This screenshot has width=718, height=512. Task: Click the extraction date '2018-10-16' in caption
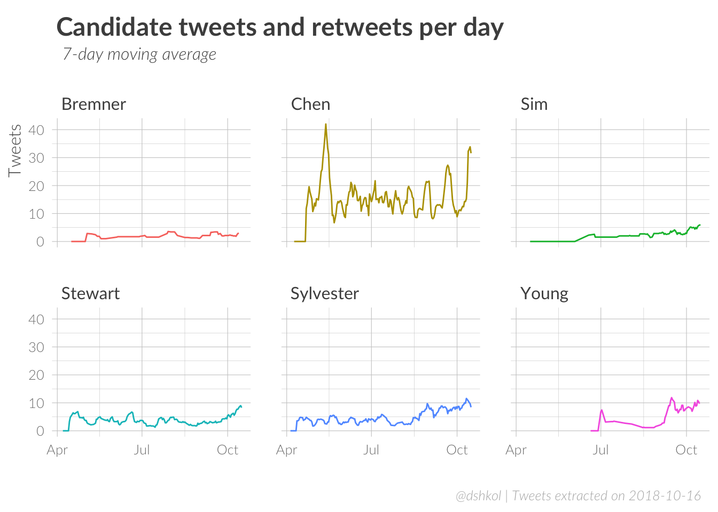coord(665,496)
